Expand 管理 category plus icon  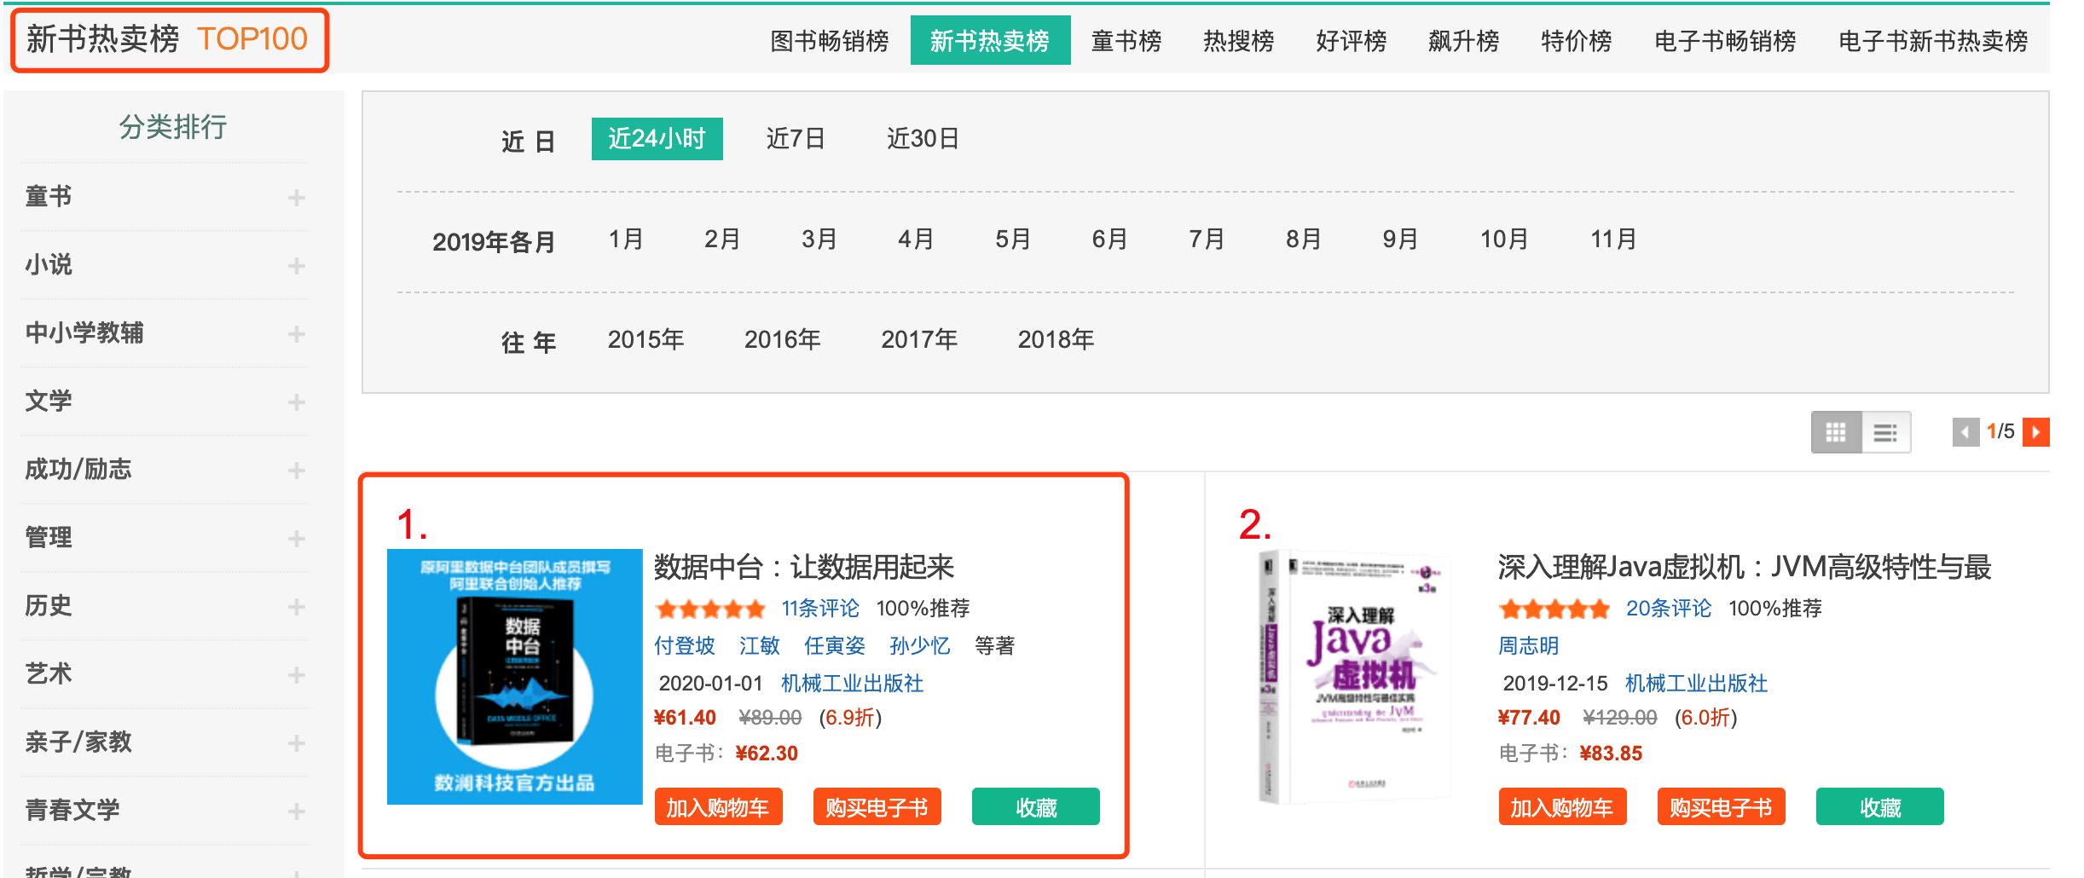(296, 539)
